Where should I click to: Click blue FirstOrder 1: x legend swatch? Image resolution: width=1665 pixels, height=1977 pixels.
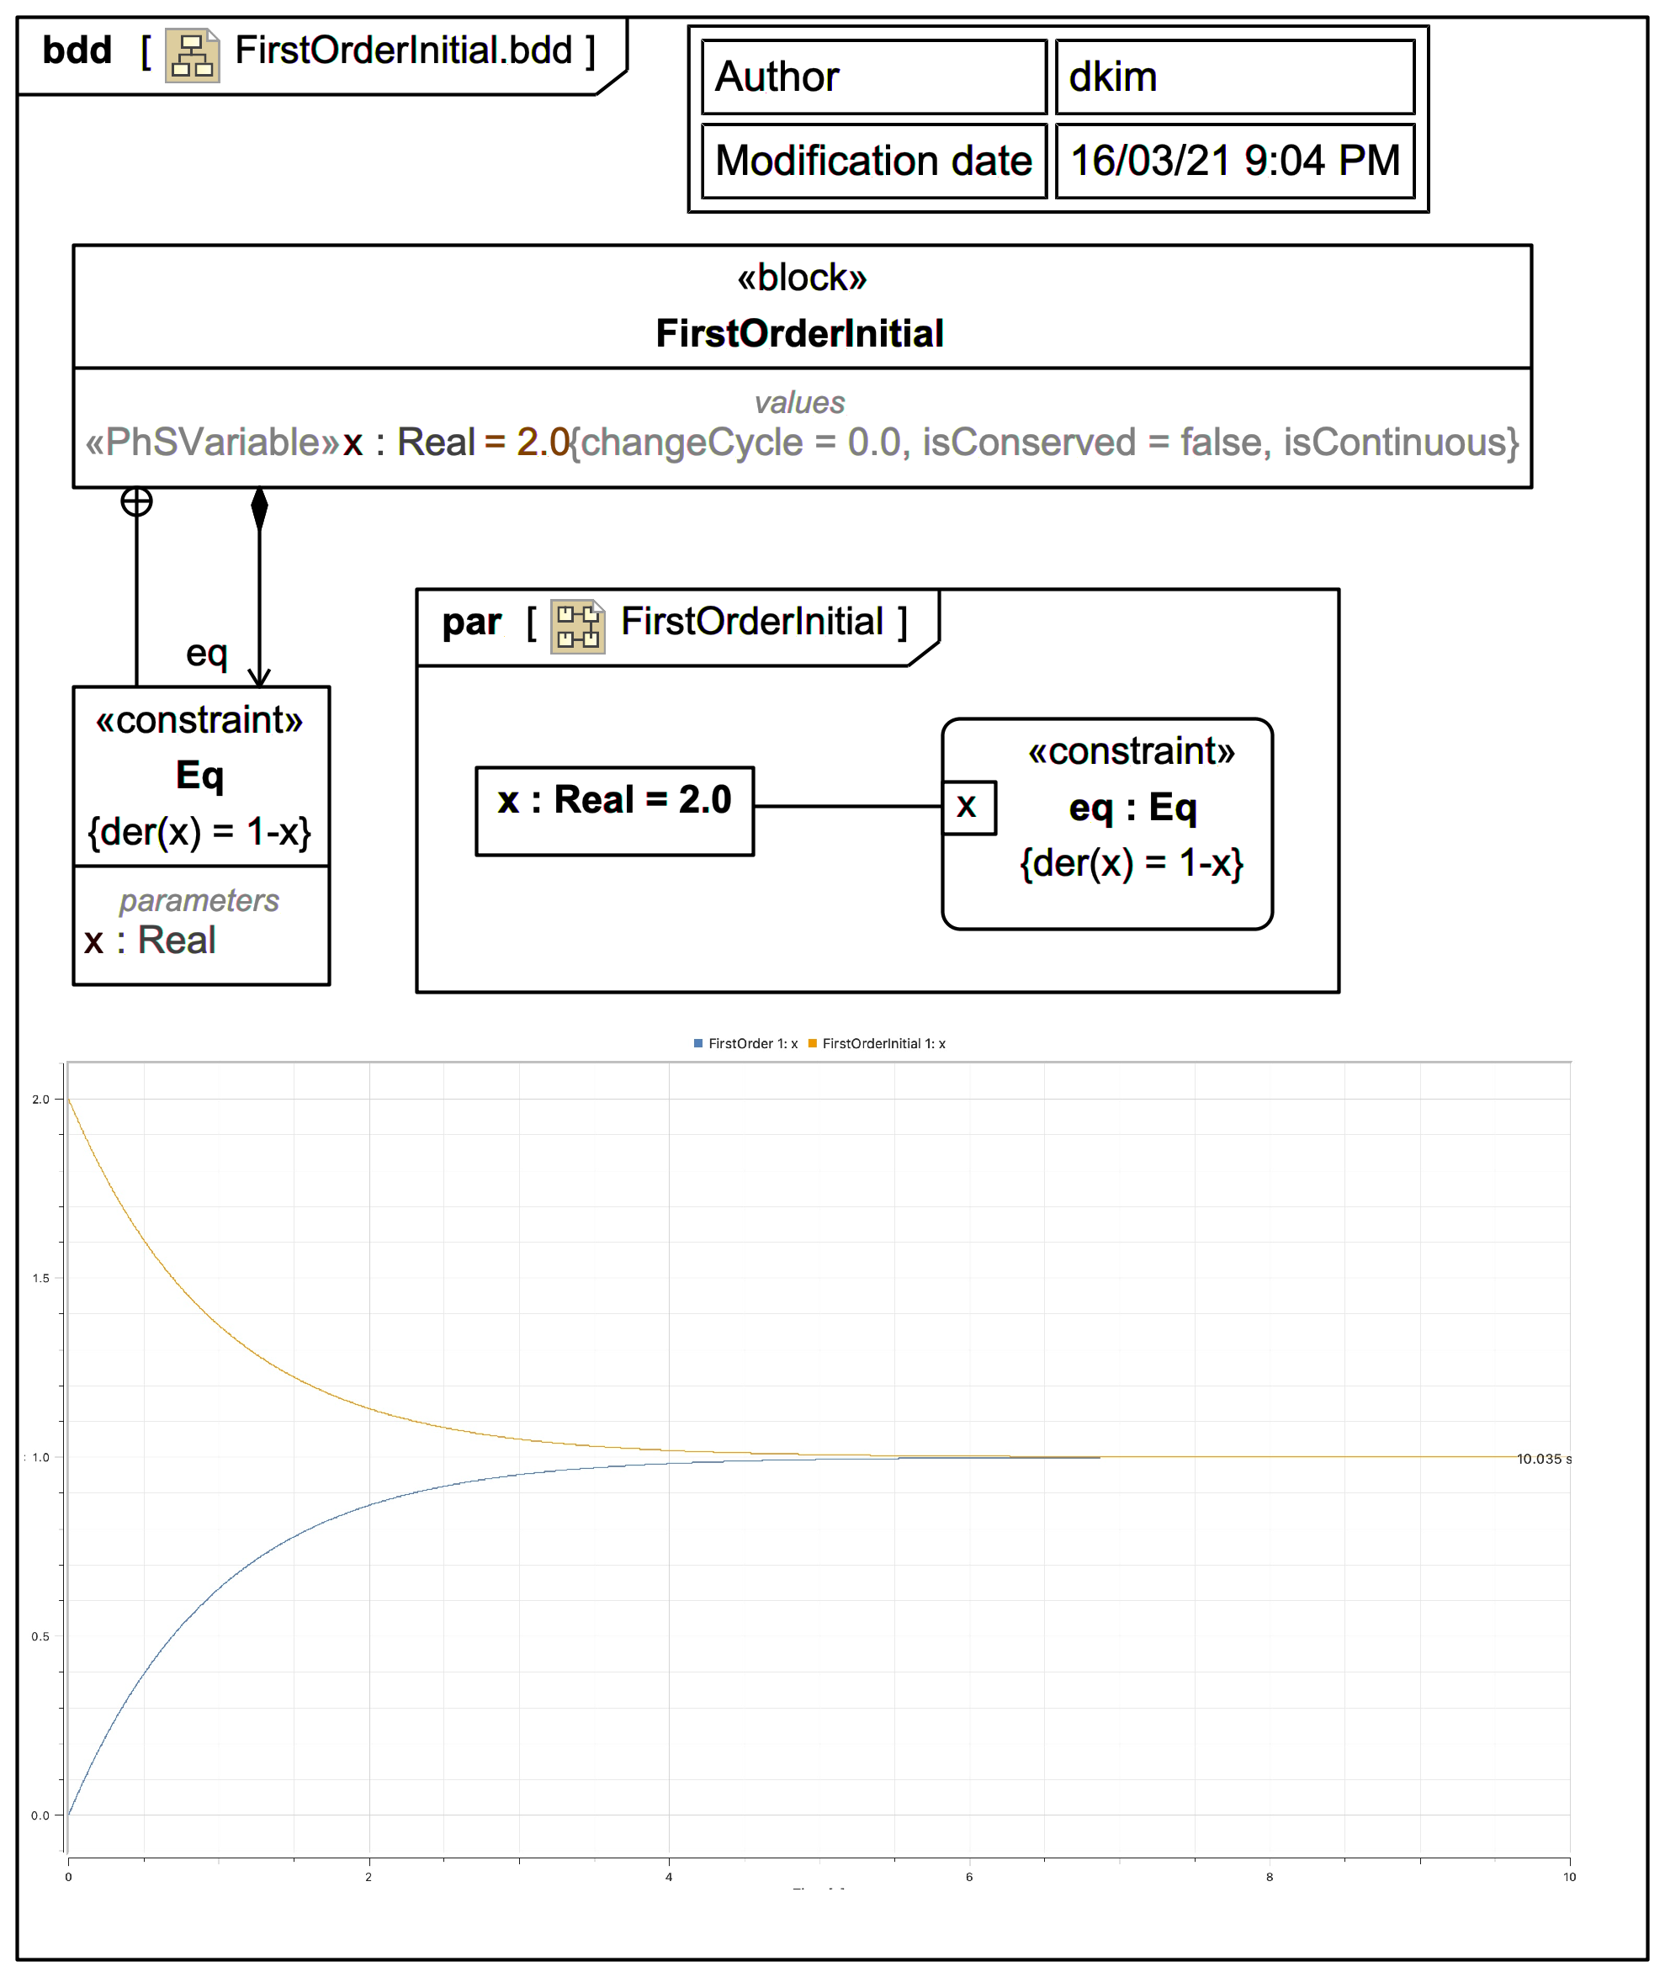click(698, 1042)
